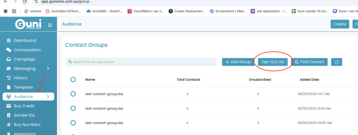This screenshot has height=135, width=358.
Task: Collapse sidebar with hamburger menu icon
Action: 50,25
